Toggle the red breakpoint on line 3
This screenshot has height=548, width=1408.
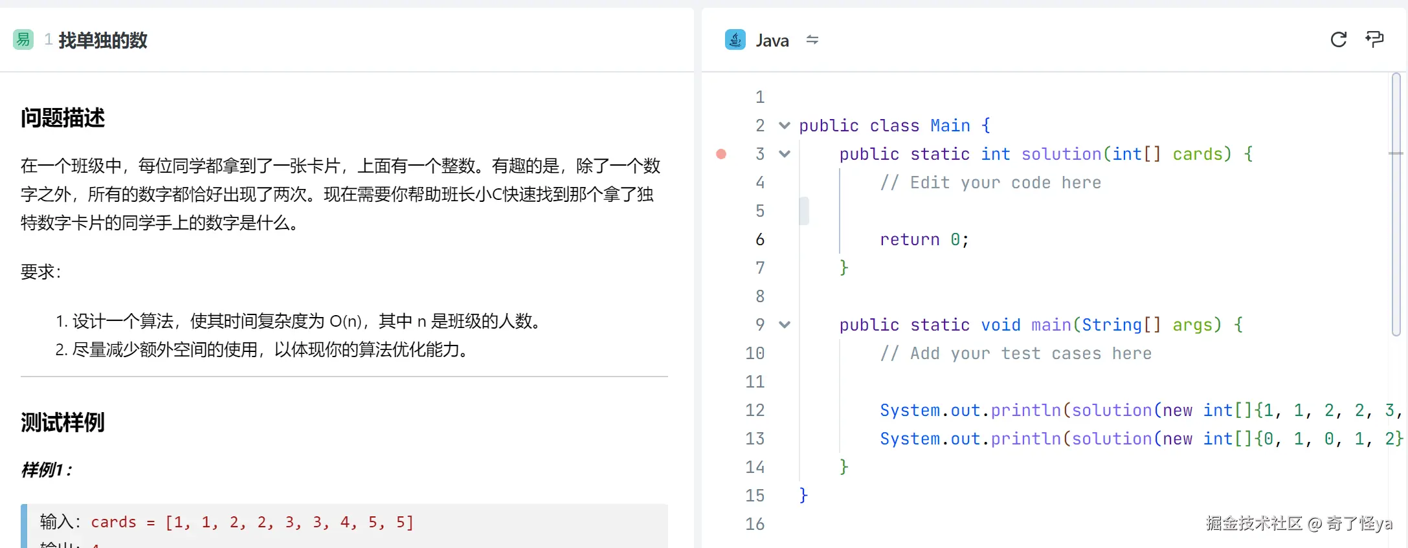pyautogui.click(x=721, y=154)
